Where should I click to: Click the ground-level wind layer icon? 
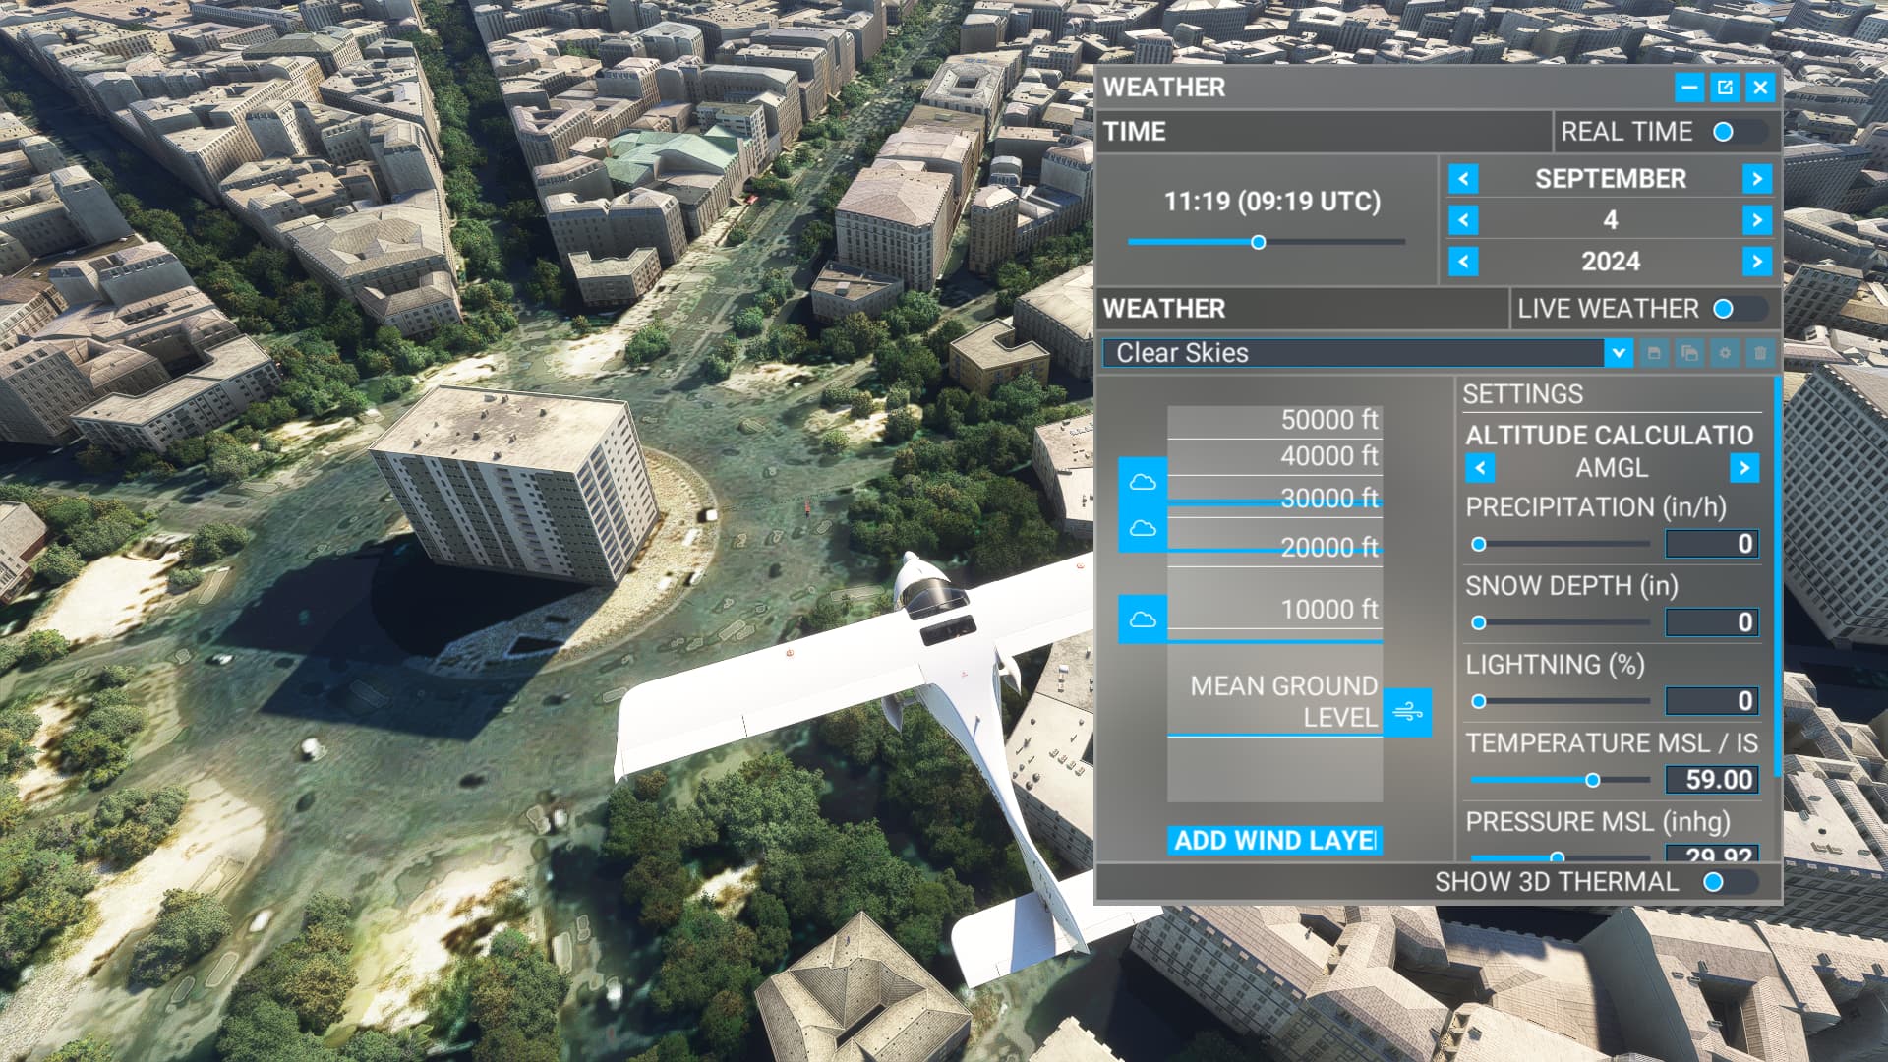[1407, 711]
